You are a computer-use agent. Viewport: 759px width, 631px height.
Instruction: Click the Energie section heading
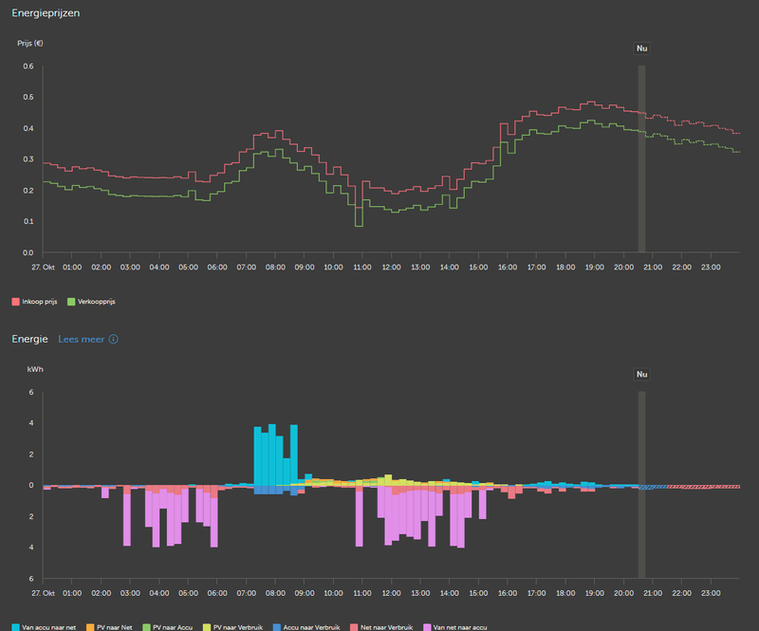pyautogui.click(x=29, y=339)
